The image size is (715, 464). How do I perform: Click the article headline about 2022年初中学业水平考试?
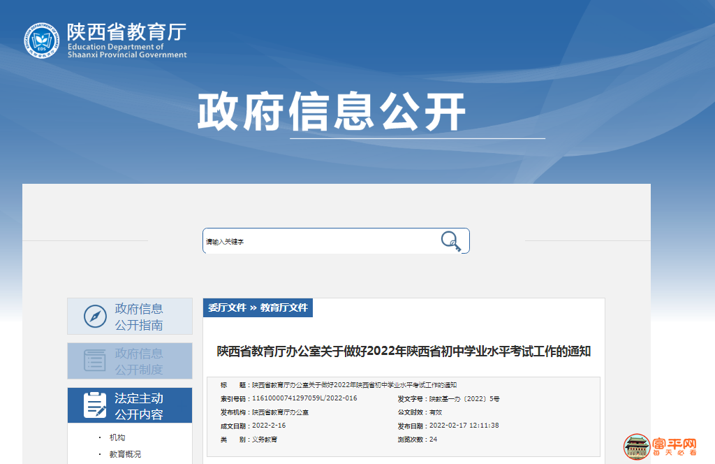click(x=404, y=351)
